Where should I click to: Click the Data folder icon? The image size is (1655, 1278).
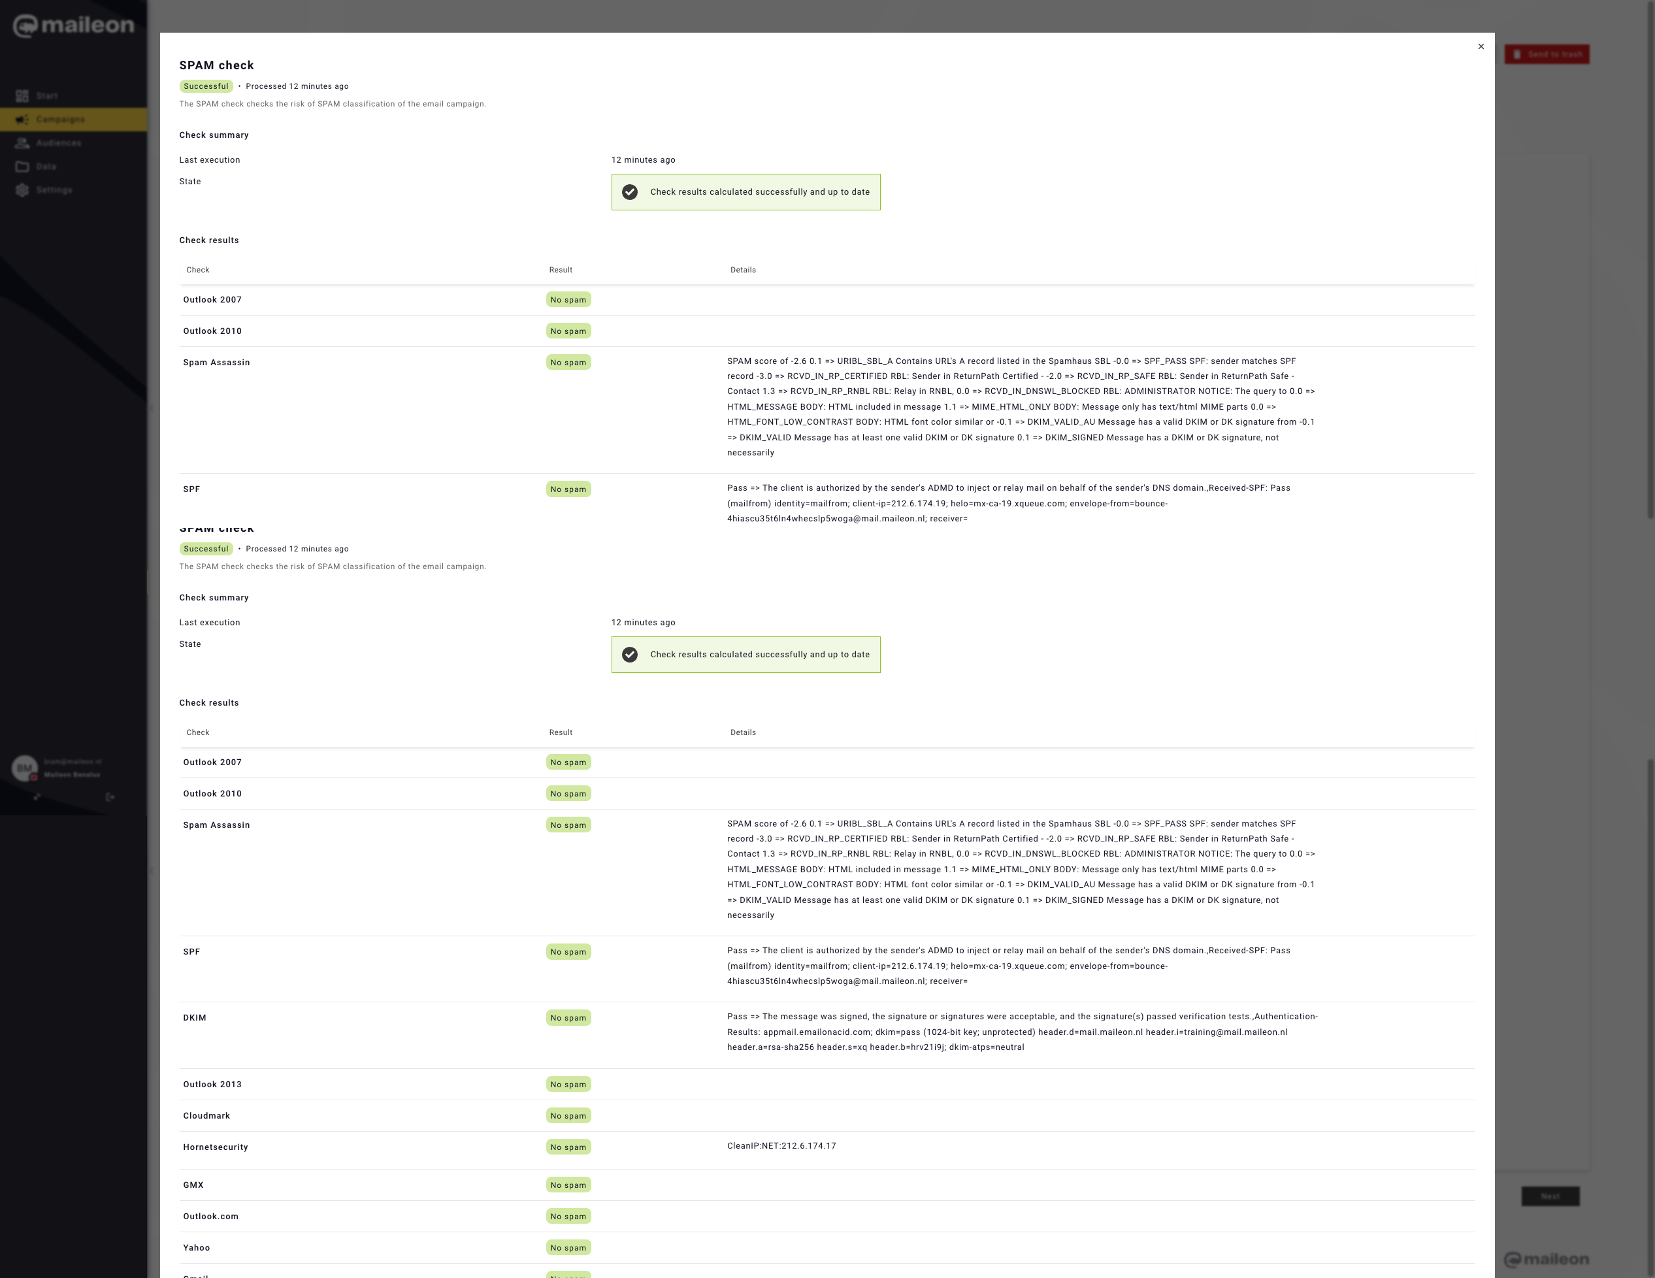point(22,167)
